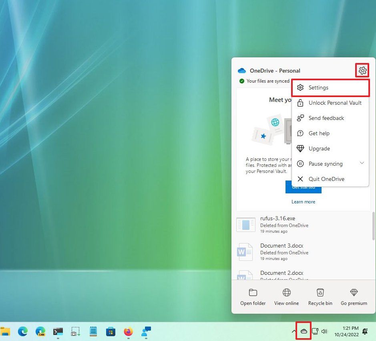Launch Notepad from the taskbar
Image resolution: width=376 pixels, height=341 pixels.
[x=92, y=332]
